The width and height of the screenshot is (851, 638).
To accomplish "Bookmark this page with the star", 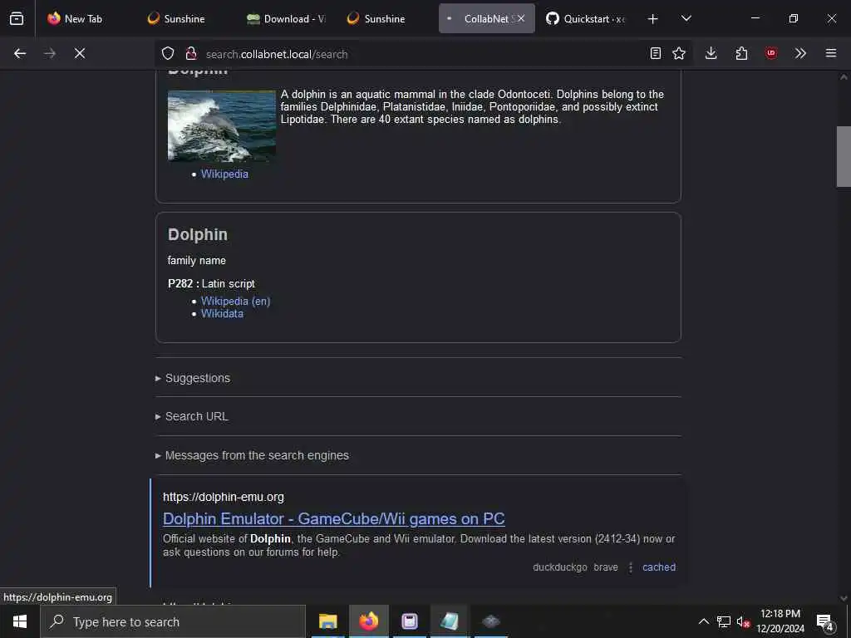I will pos(679,53).
